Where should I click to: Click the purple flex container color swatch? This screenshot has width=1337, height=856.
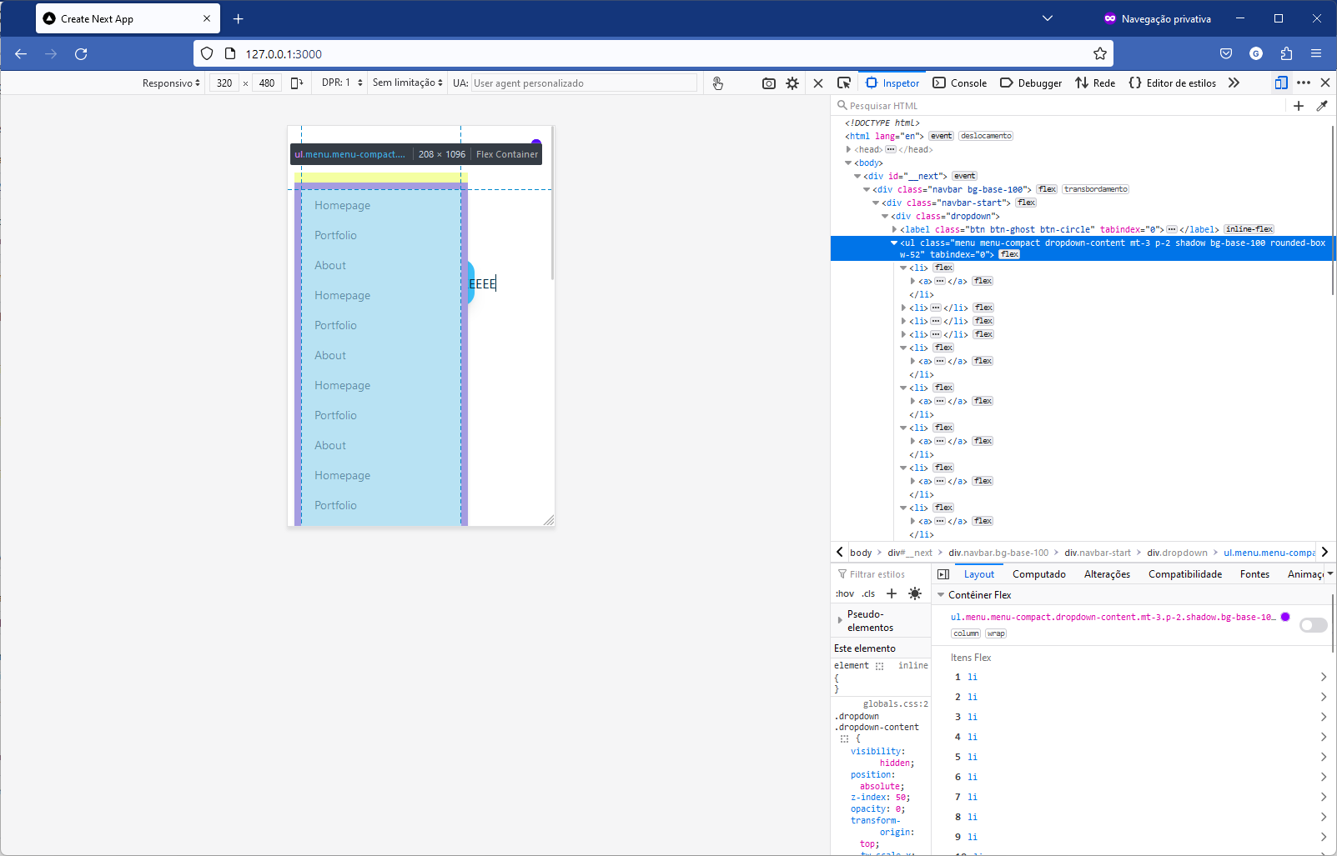(x=1285, y=617)
